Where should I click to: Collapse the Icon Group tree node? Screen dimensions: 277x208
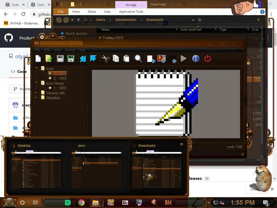coord(37,83)
